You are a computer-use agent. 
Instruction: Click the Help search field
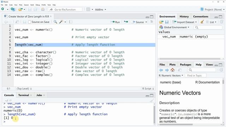[202, 70]
